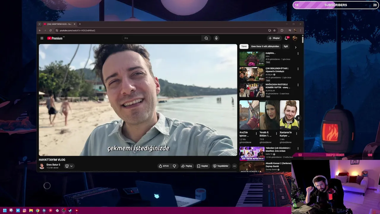Open the notifications bell with 9+ badge
Screen dimensions: 380x214
click(286, 38)
